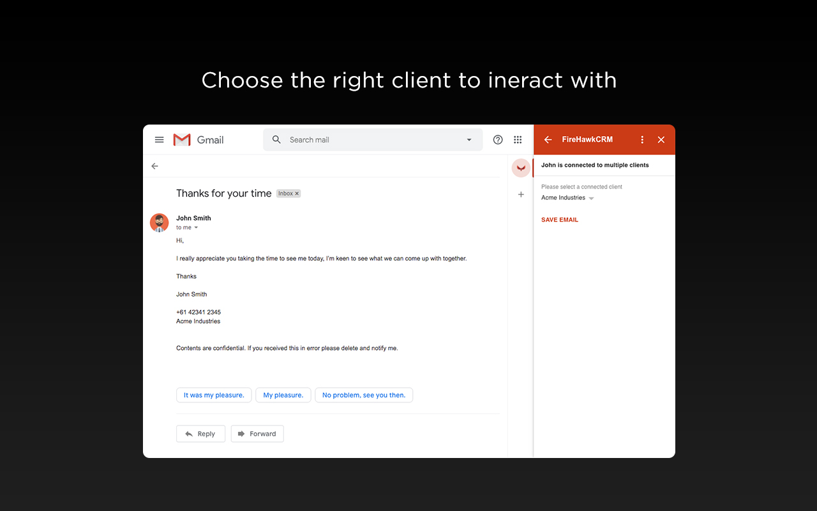Click sender name John Smith
Image resolution: width=817 pixels, height=511 pixels.
[x=193, y=218]
